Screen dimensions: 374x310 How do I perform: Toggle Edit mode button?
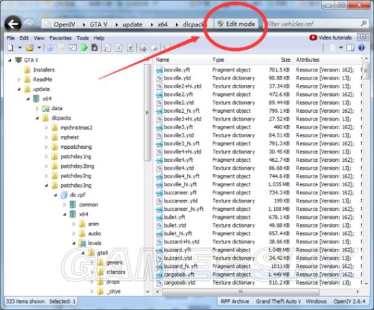(237, 24)
